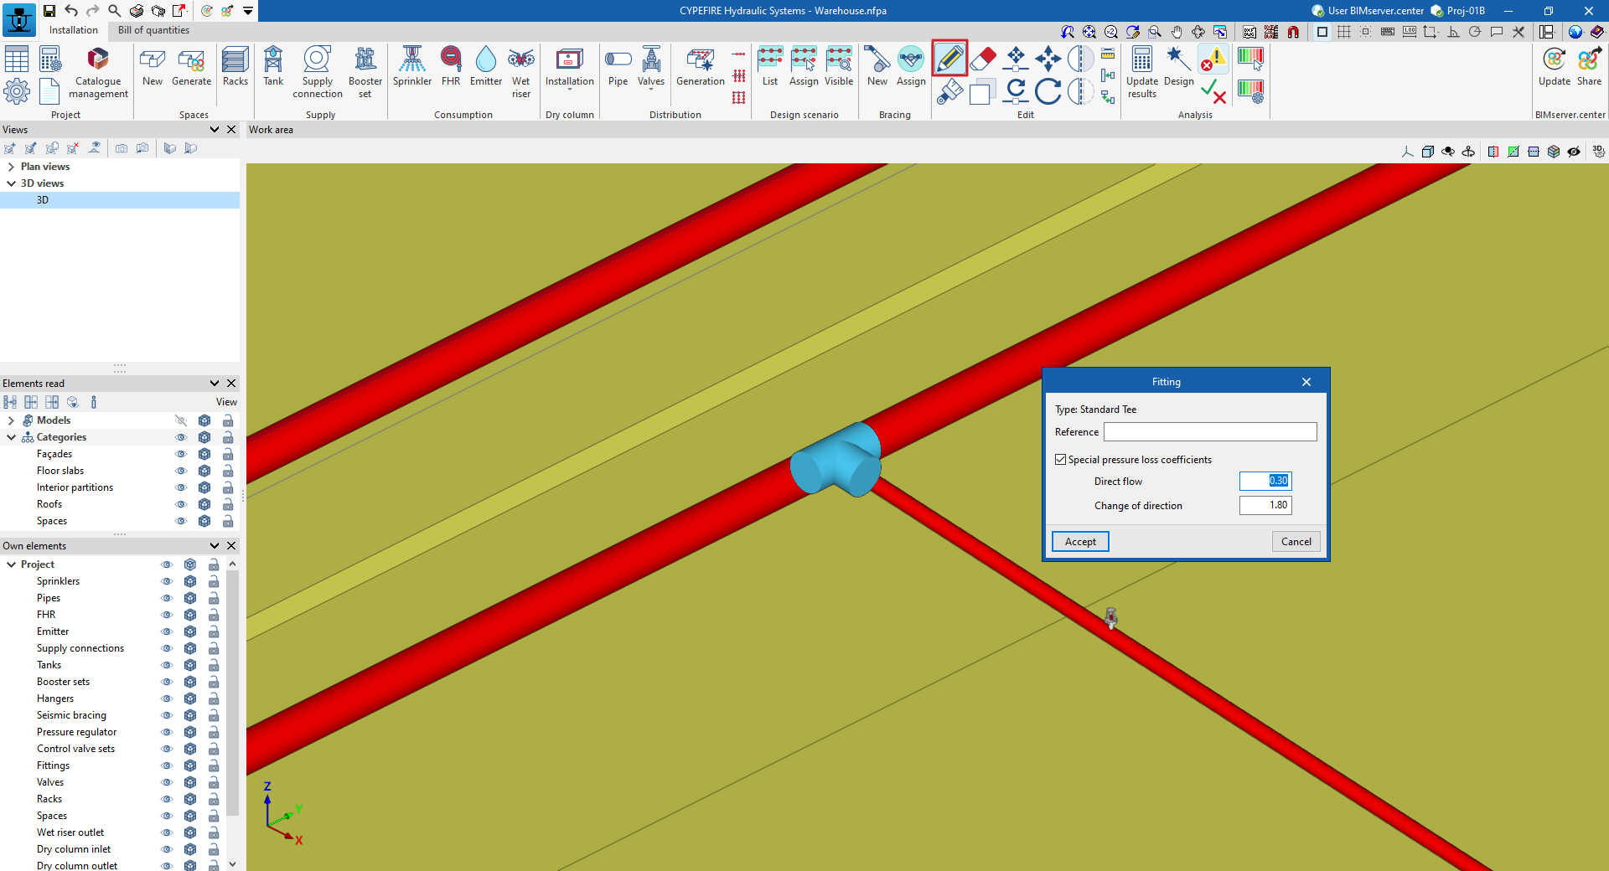Close the Elements read panel
1609x871 pixels.
pyautogui.click(x=232, y=384)
